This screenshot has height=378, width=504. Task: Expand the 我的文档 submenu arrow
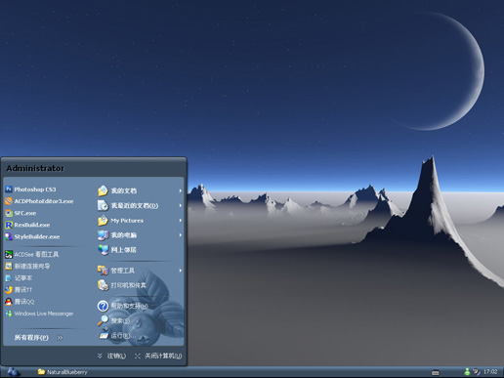[x=181, y=190]
